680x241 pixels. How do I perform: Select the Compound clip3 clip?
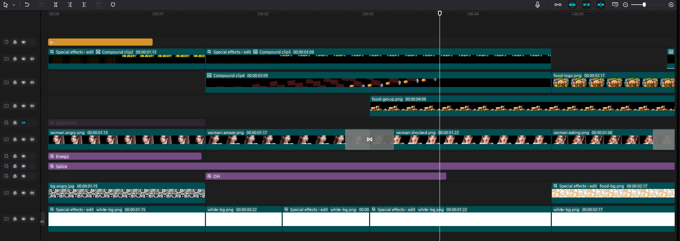pyautogui.click(x=378, y=59)
